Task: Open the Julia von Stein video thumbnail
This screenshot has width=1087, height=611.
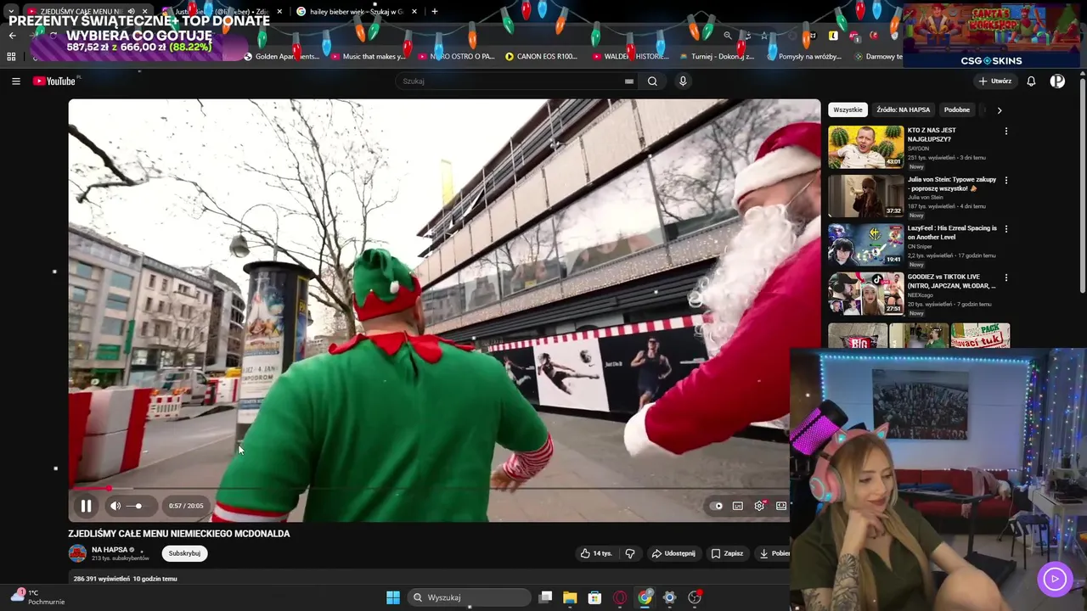Action: click(866, 195)
